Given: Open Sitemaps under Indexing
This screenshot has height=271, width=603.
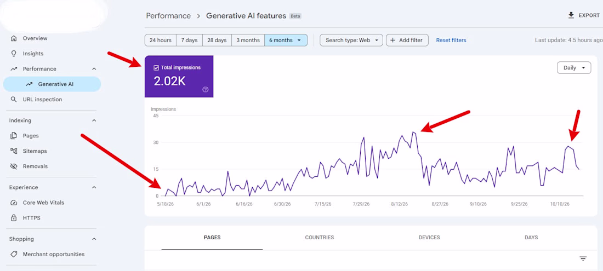Looking at the screenshot, I should [x=35, y=151].
